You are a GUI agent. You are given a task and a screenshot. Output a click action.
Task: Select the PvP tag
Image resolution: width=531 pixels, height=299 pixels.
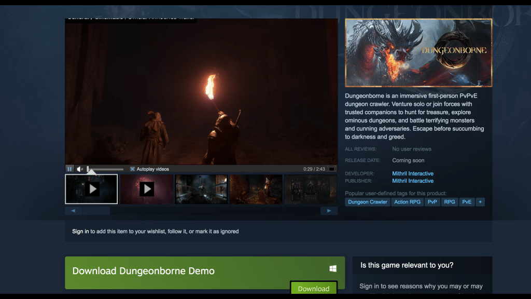432,202
